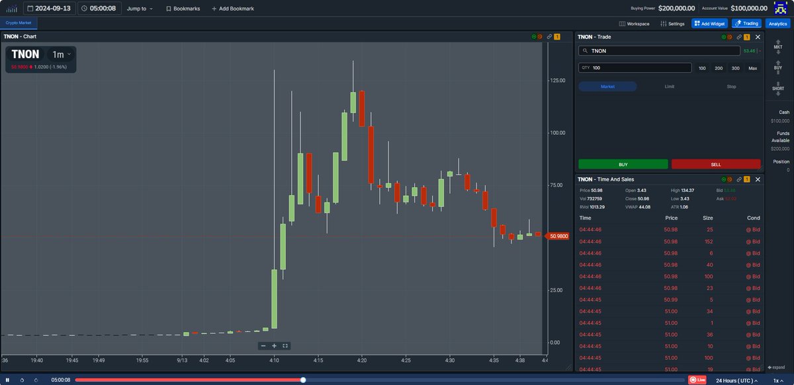Close the Time And Sales widget
Image resolution: width=794 pixels, height=385 pixels.
(758, 179)
